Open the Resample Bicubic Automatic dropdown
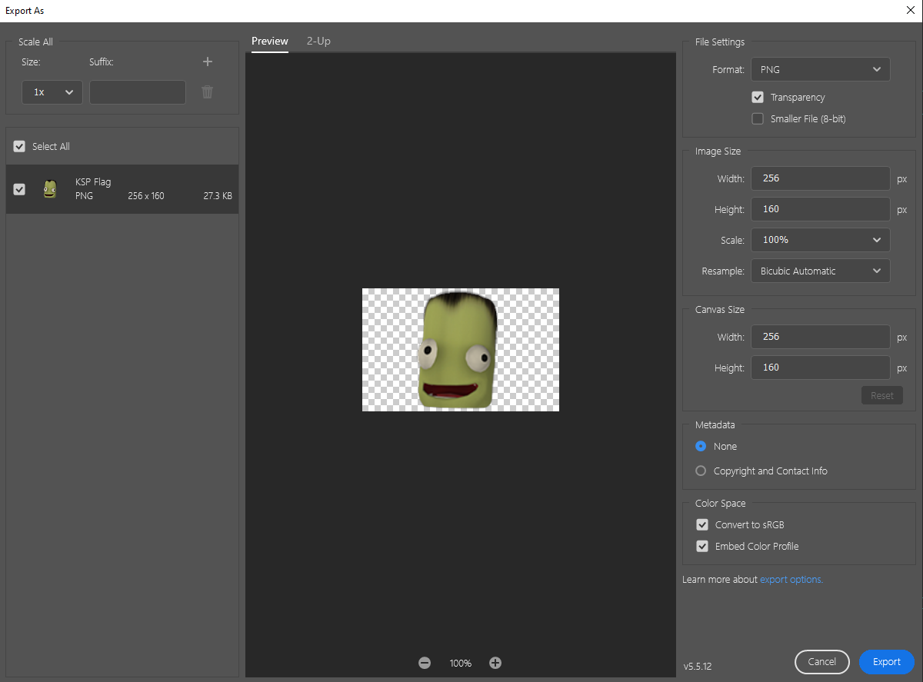923x682 pixels. point(821,271)
